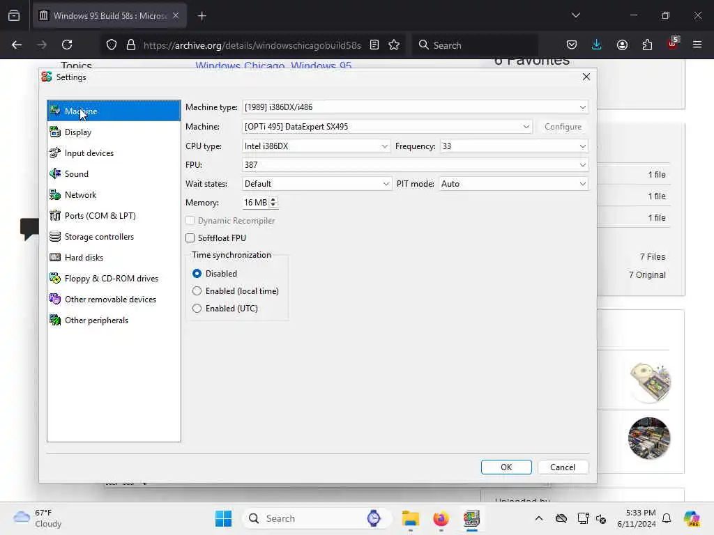Screen dimensions: 714x535
Task: Toggle reader view in address bar
Action: pos(374,45)
